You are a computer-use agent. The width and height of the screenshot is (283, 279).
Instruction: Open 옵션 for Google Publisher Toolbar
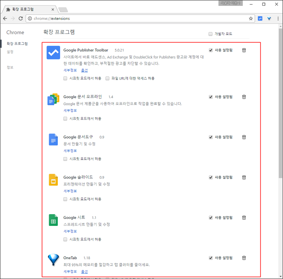(x=84, y=70)
